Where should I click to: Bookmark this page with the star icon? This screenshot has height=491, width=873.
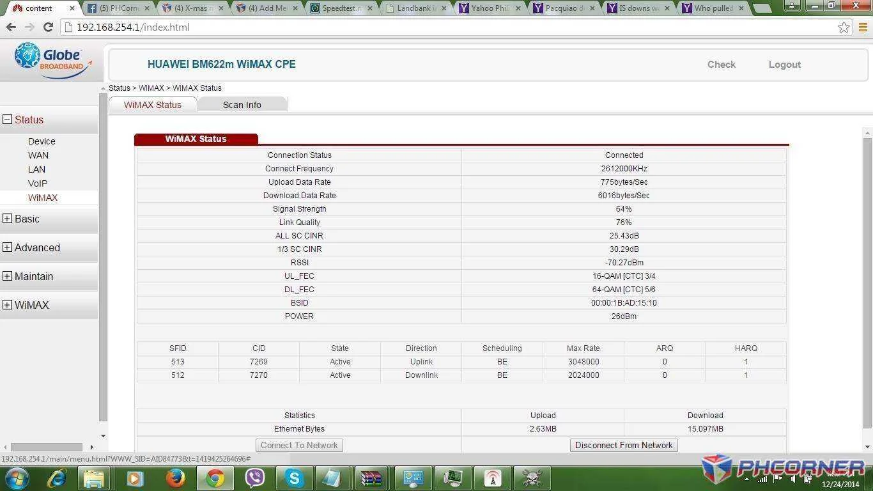click(844, 27)
